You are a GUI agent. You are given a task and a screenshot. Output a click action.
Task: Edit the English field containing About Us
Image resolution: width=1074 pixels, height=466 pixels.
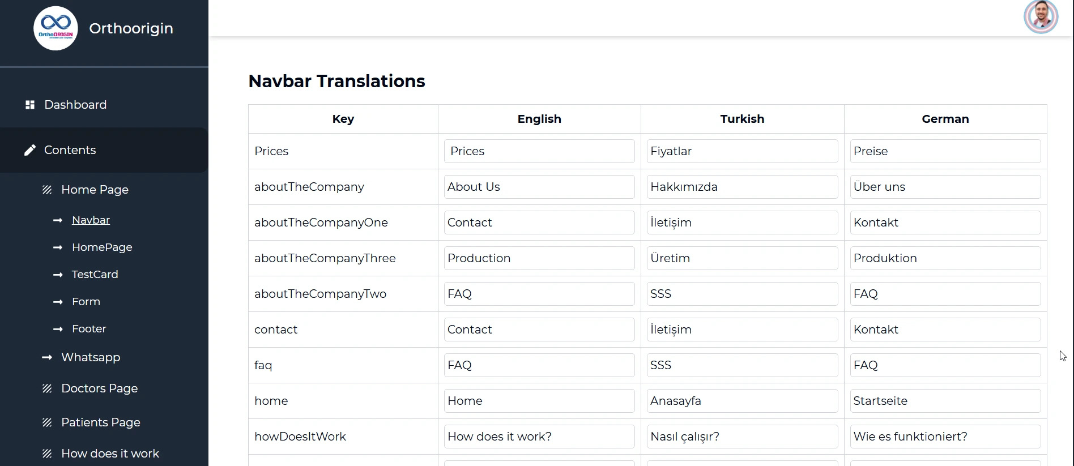(x=539, y=187)
